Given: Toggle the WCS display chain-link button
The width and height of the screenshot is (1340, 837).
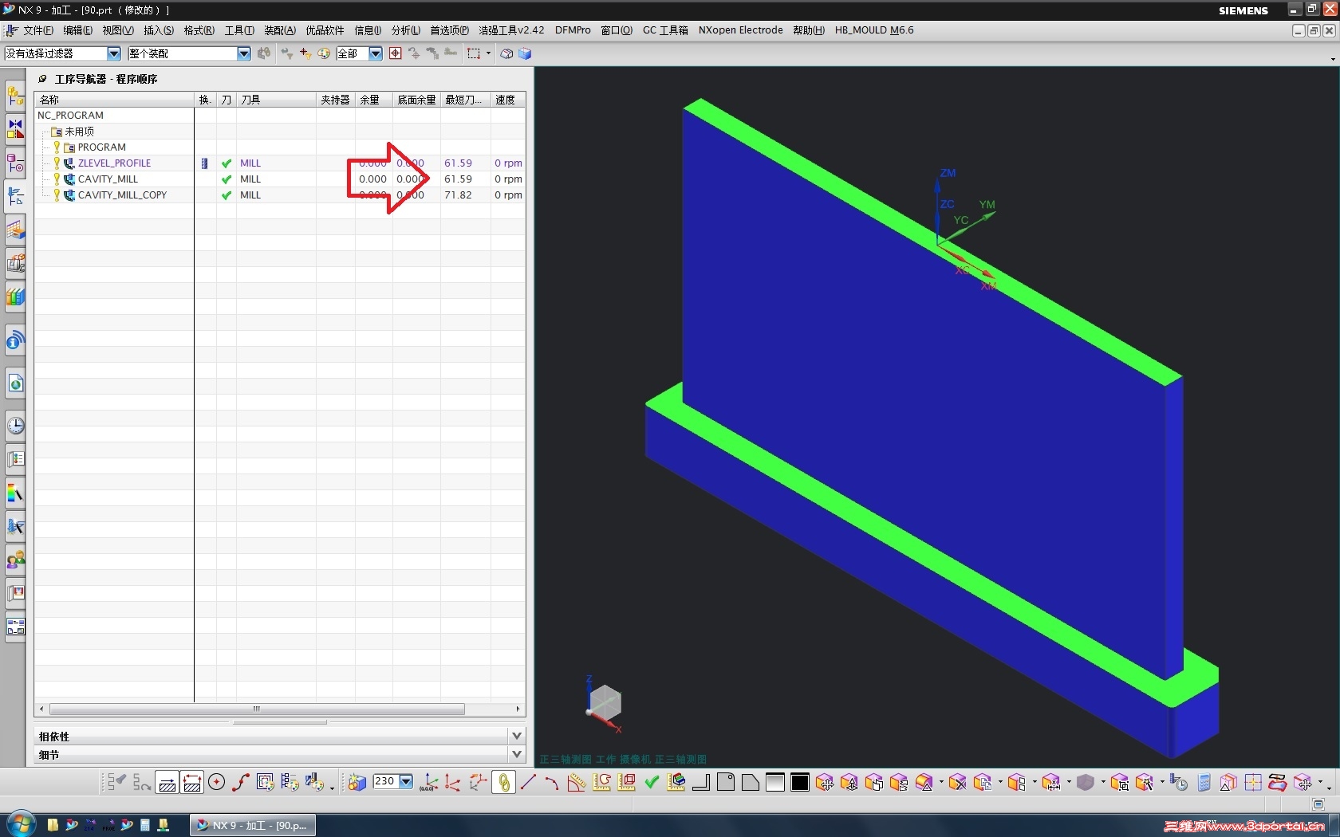Looking at the screenshot, I should click(504, 782).
